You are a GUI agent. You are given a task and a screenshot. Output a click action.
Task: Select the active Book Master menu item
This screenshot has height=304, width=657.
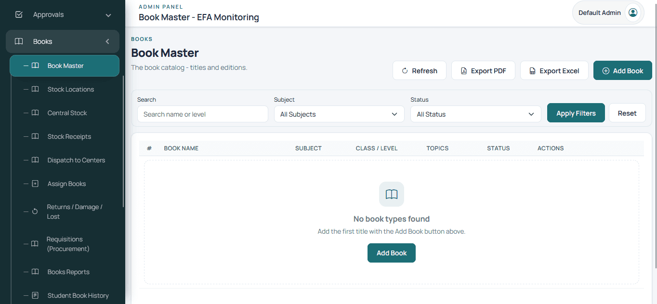pyautogui.click(x=65, y=66)
